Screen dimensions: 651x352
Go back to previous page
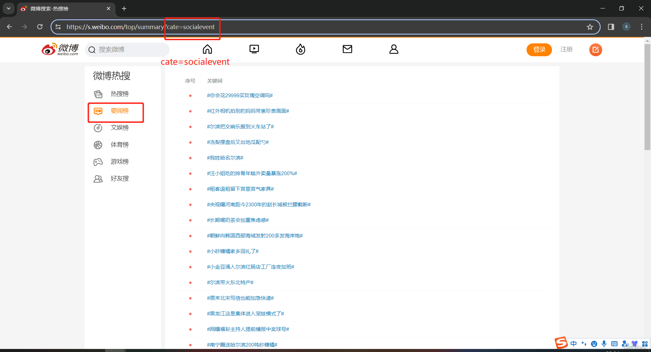point(9,27)
